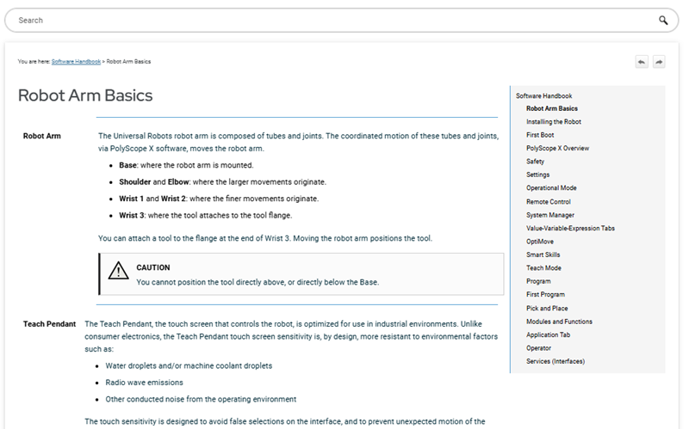This screenshot has height=429, width=689.
Task: Click the caution warning triangle icon
Action: coord(118,271)
